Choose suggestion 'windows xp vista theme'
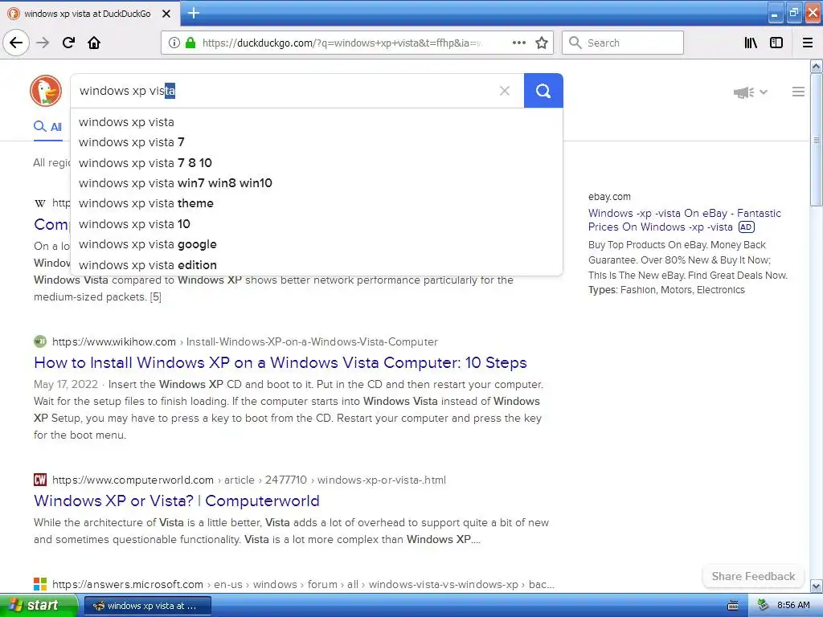The image size is (823, 617). pyautogui.click(x=317, y=203)
